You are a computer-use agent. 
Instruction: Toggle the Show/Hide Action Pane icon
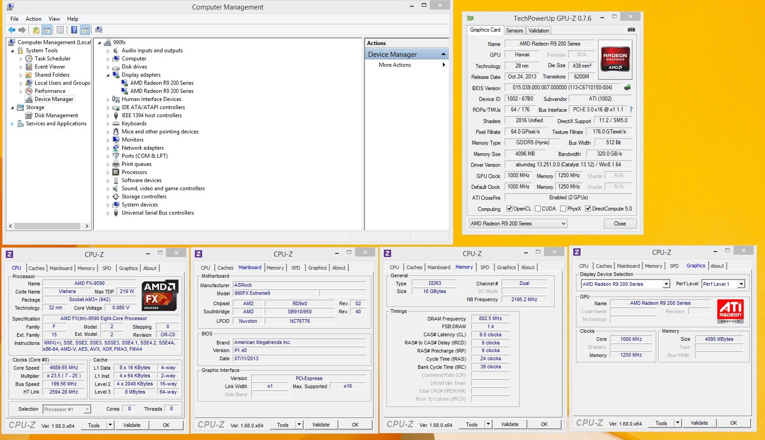(85, 30)
